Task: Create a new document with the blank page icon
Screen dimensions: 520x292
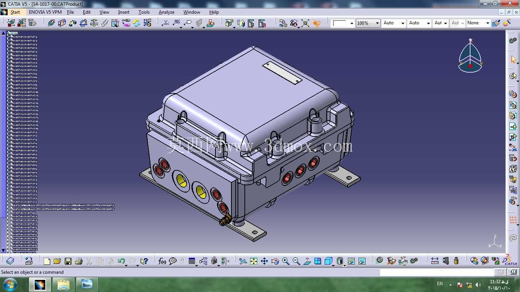Action: click(47, 261)
